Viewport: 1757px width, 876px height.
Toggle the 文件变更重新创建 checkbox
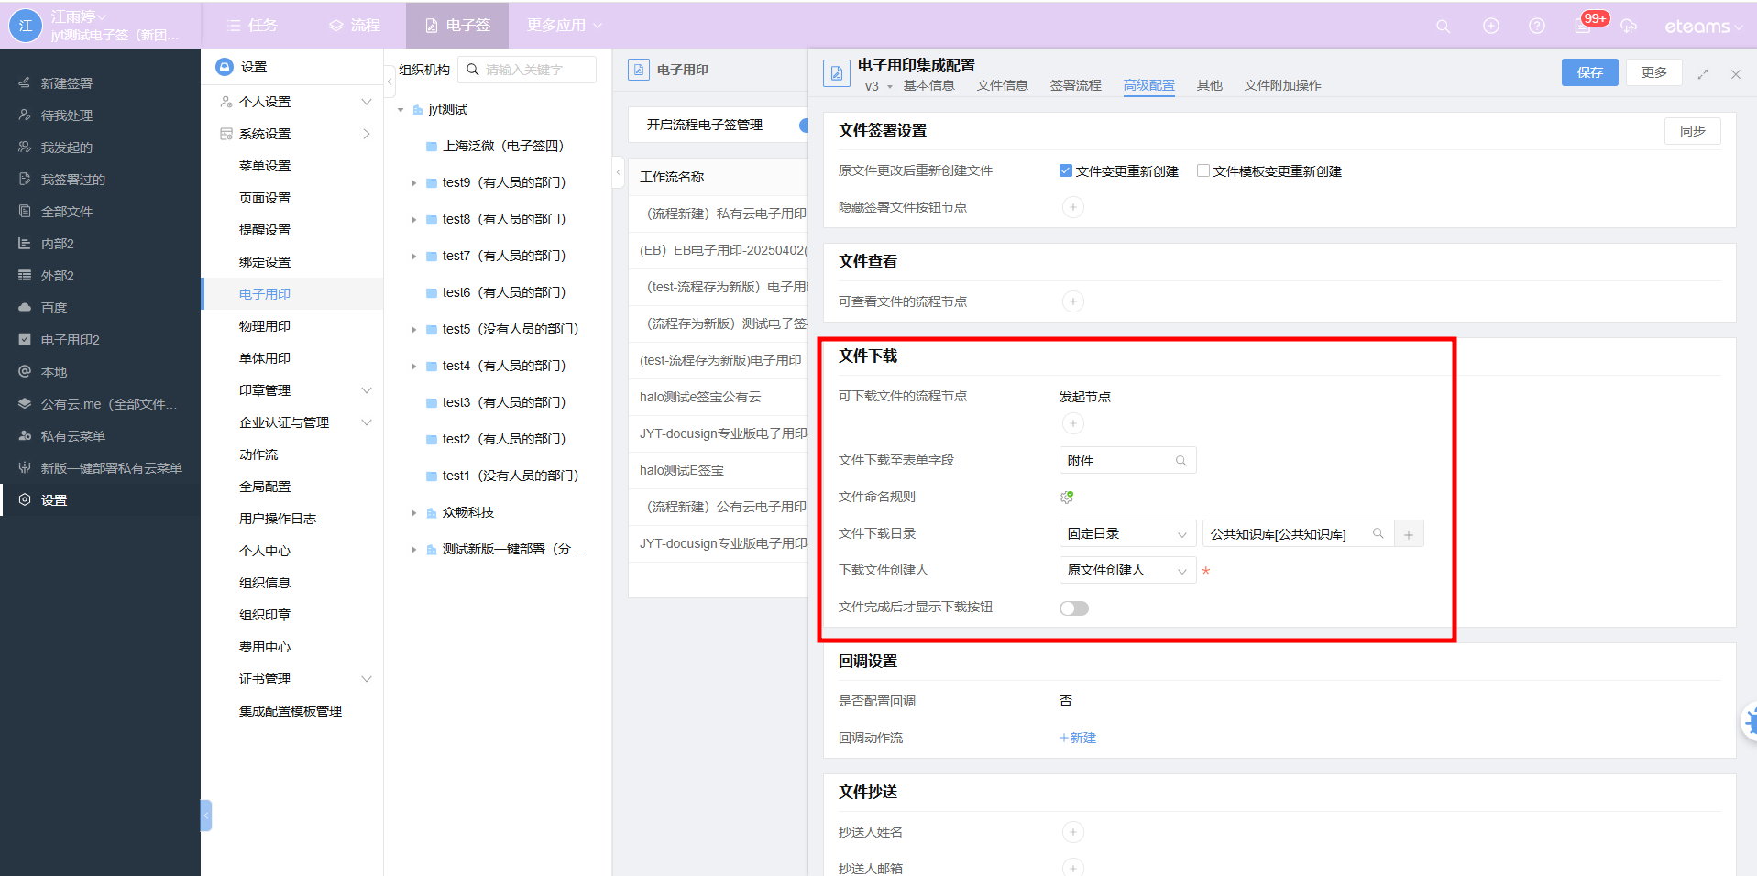(x=1065, y=170)
